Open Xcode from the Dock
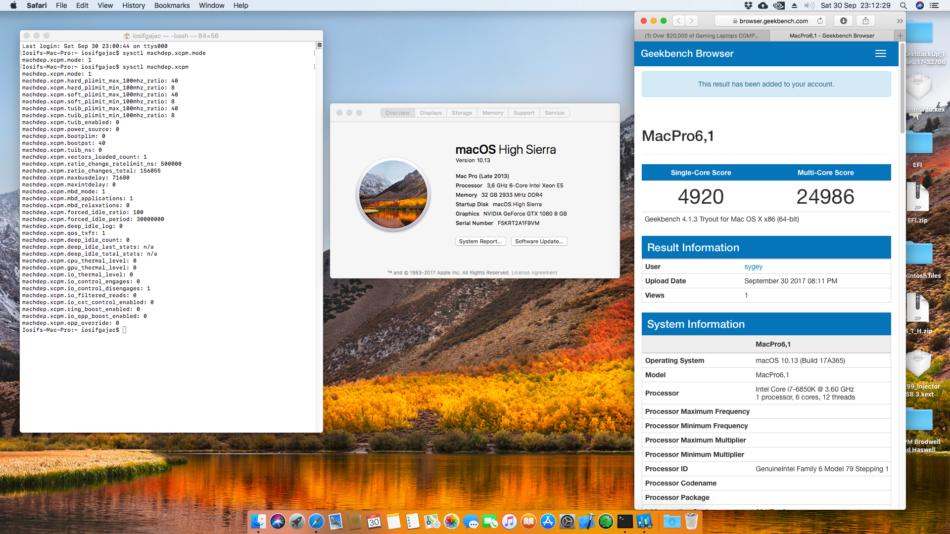Viewport: 950px width, 534px height. [586, 521]
